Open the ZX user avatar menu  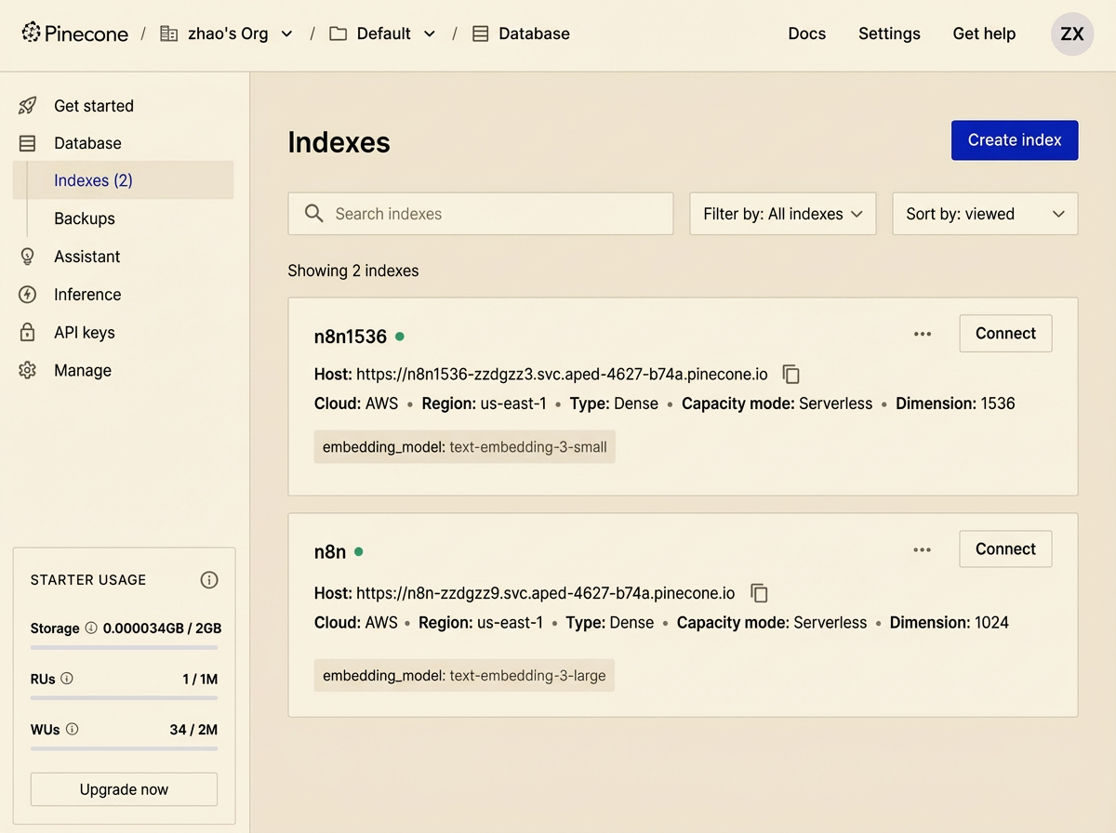tap(1071, 33)
